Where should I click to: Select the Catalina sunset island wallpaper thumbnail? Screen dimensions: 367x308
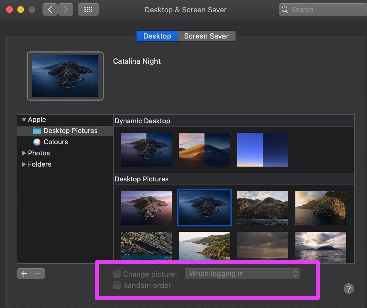146,208
